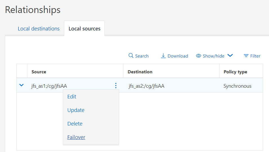This screenshot has width=269, height=152.
Task: Click the Policy type column header
Action: [235, 72]
